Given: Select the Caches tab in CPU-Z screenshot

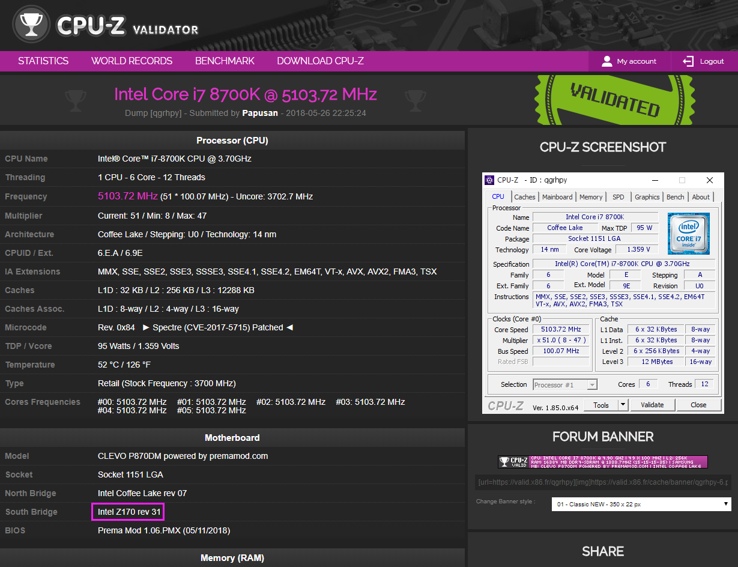Looking at the screenshot, I should 524,197.
